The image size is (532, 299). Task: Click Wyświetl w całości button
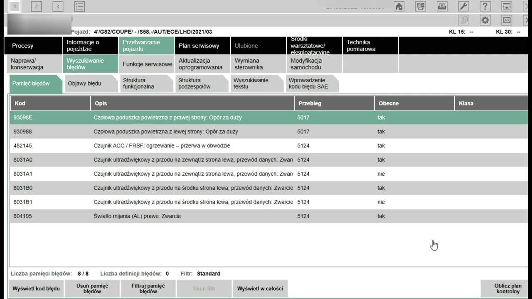click(x=260, y=289)
